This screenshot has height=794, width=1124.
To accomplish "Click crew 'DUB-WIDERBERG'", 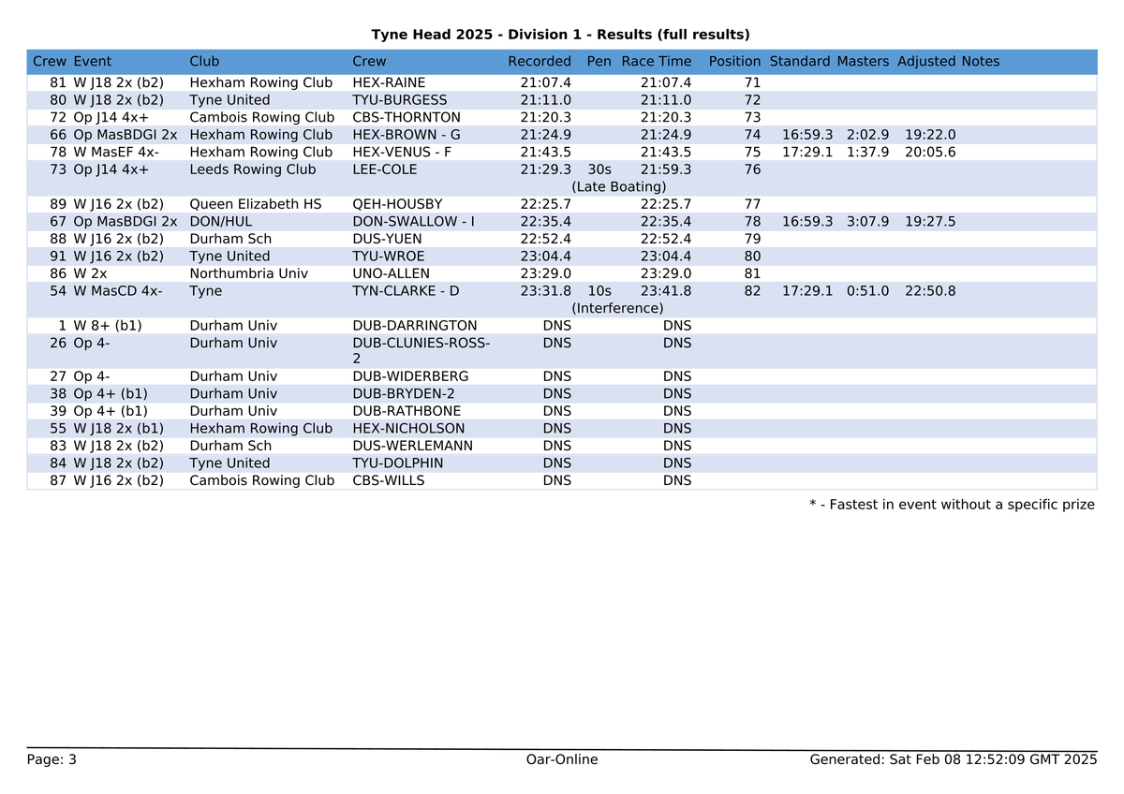I will pyautogui.click(x=410, y=376).
